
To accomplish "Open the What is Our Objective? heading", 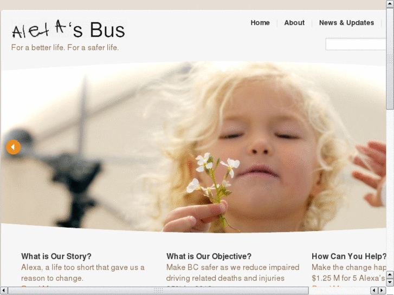I will pyautogui.click(x=209, y=257).
